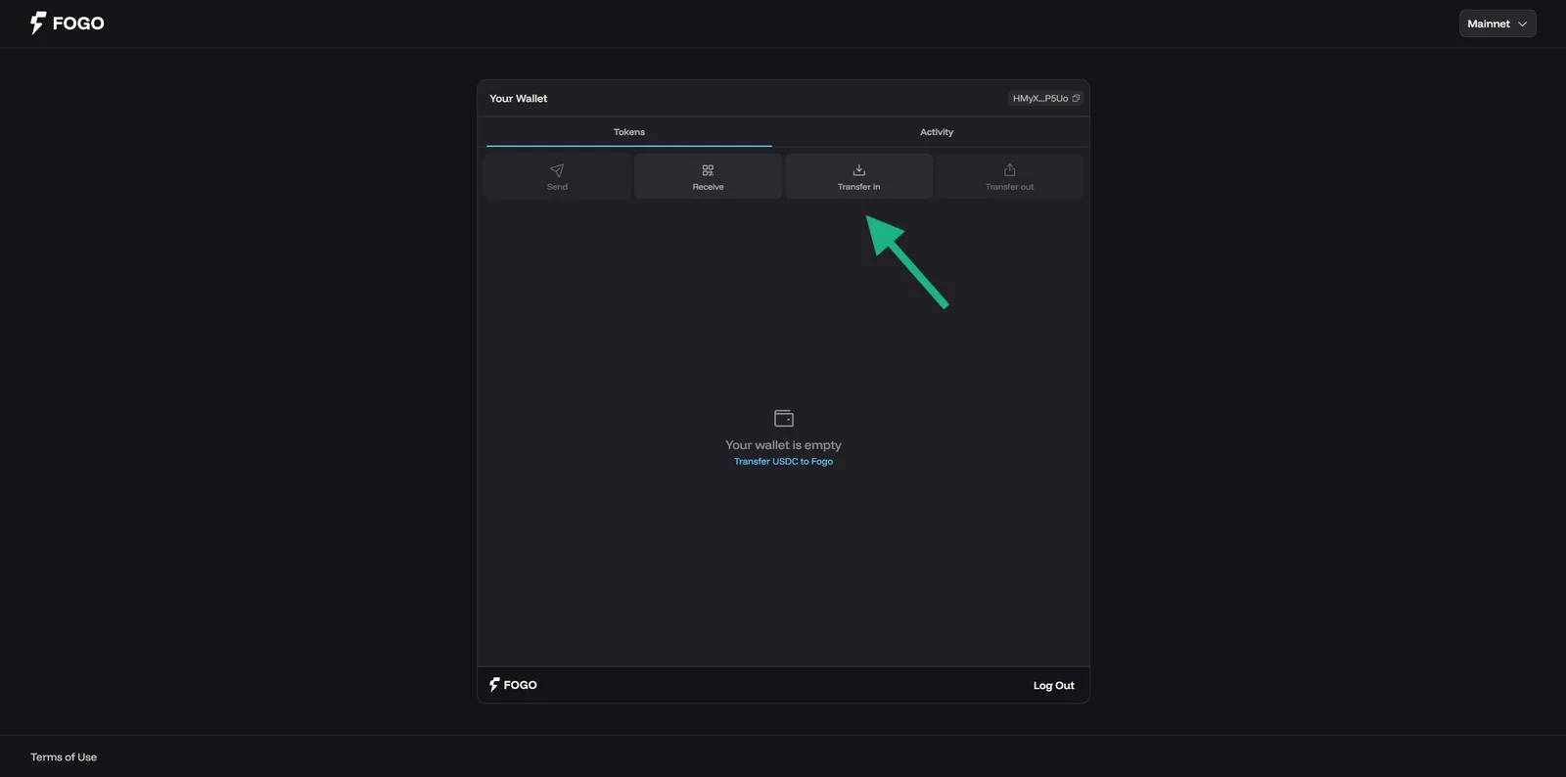Click the empty wallet icon

(x=784, y=418)
